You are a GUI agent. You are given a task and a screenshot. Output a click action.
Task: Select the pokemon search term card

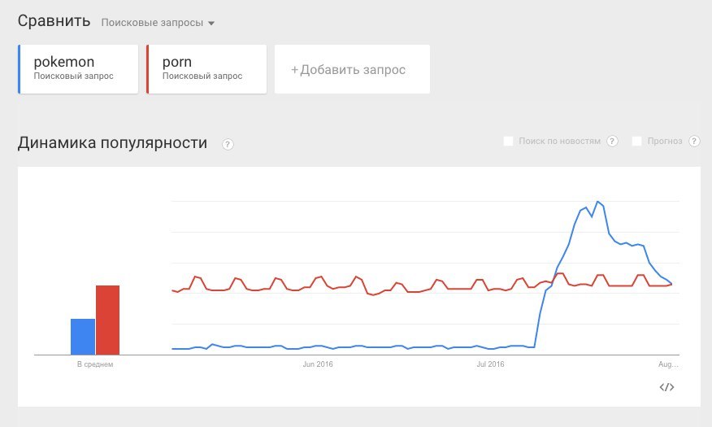[78, 69]
